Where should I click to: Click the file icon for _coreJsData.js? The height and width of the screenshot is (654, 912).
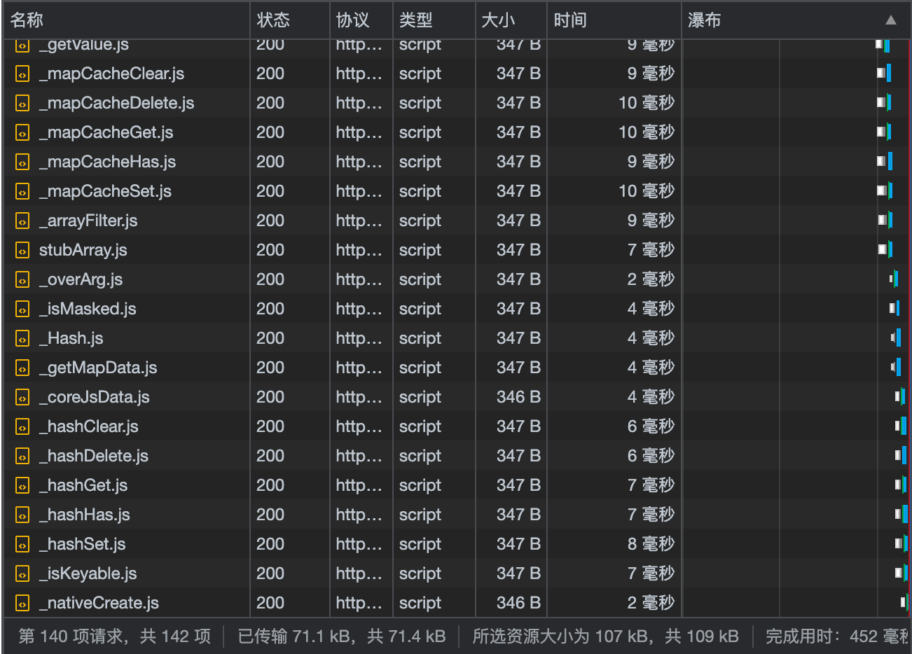click(22, 397)
